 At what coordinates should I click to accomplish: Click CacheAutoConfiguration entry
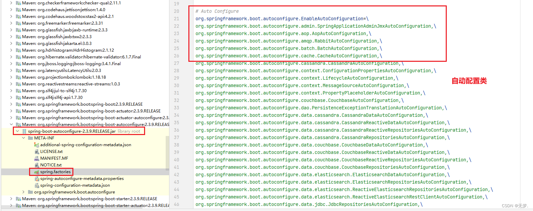pyautogui.click(x=288, y=56)
